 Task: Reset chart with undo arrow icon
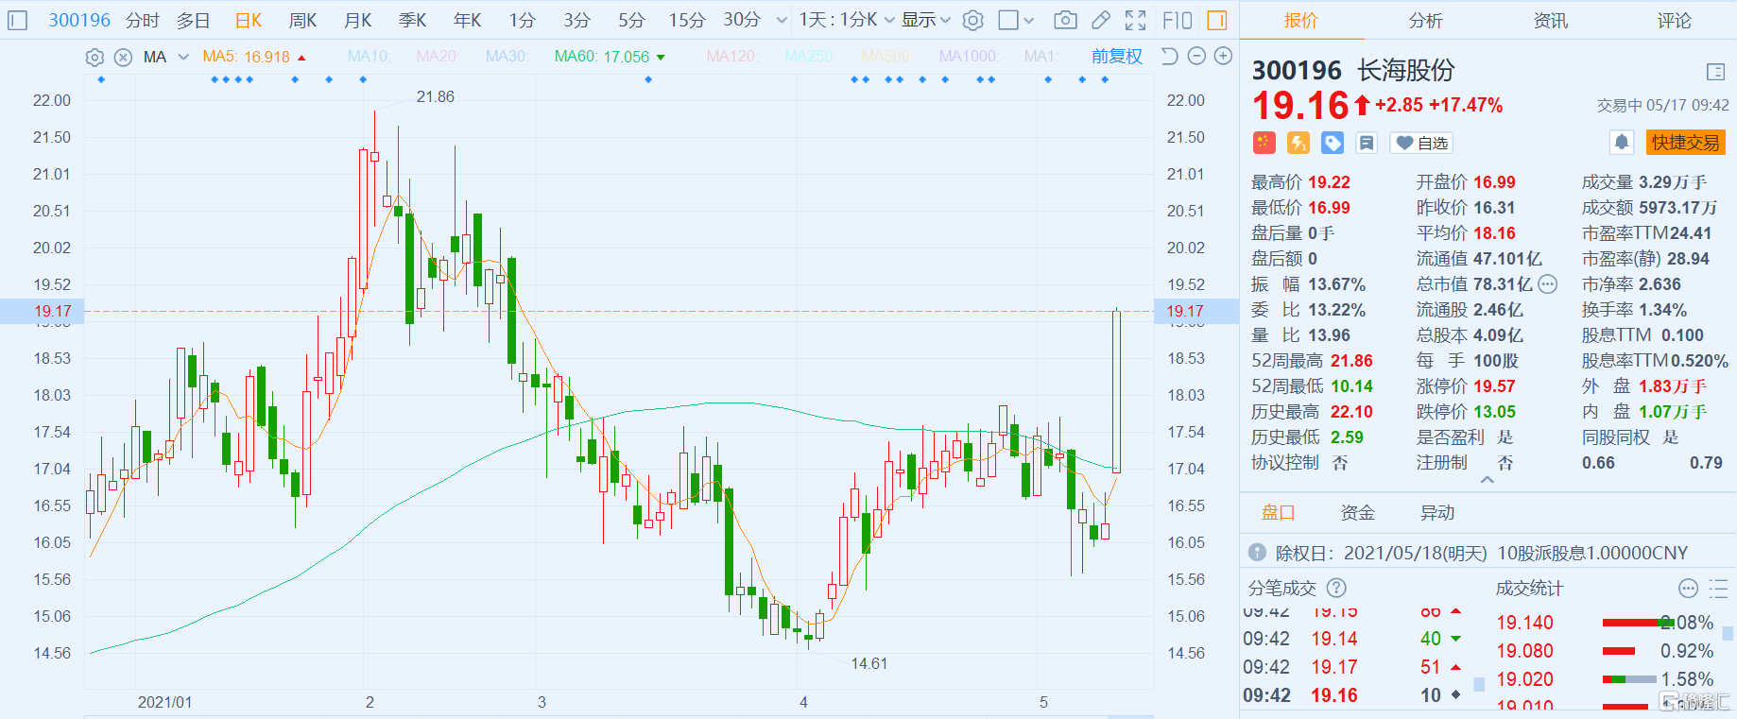tap(1169, 57)
